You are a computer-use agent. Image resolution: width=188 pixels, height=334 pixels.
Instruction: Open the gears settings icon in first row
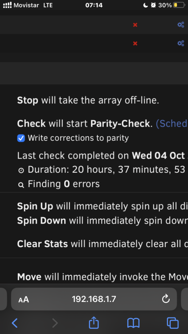(x=181, y=25)
